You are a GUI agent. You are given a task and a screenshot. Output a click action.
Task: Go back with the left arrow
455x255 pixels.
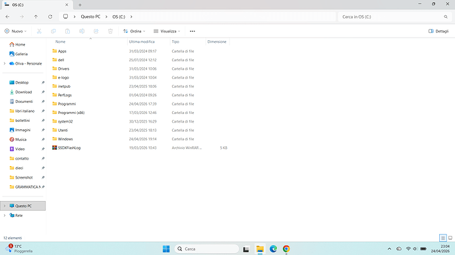(7, 17)
